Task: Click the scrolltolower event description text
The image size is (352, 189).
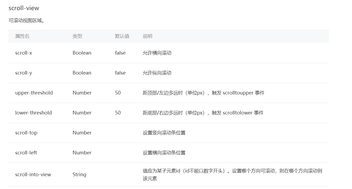Action: click(203, 113)
